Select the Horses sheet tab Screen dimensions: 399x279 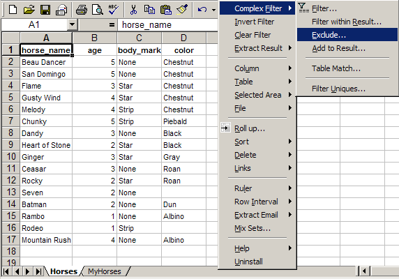click(63, 271)
